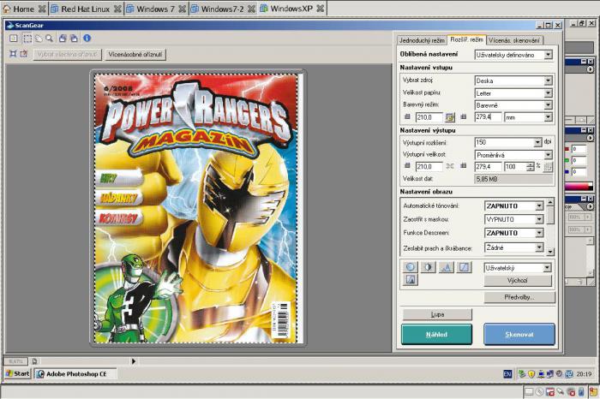Open the tone curve settings
Viewport: 600px width, 399px height.
tap(464, 267)
